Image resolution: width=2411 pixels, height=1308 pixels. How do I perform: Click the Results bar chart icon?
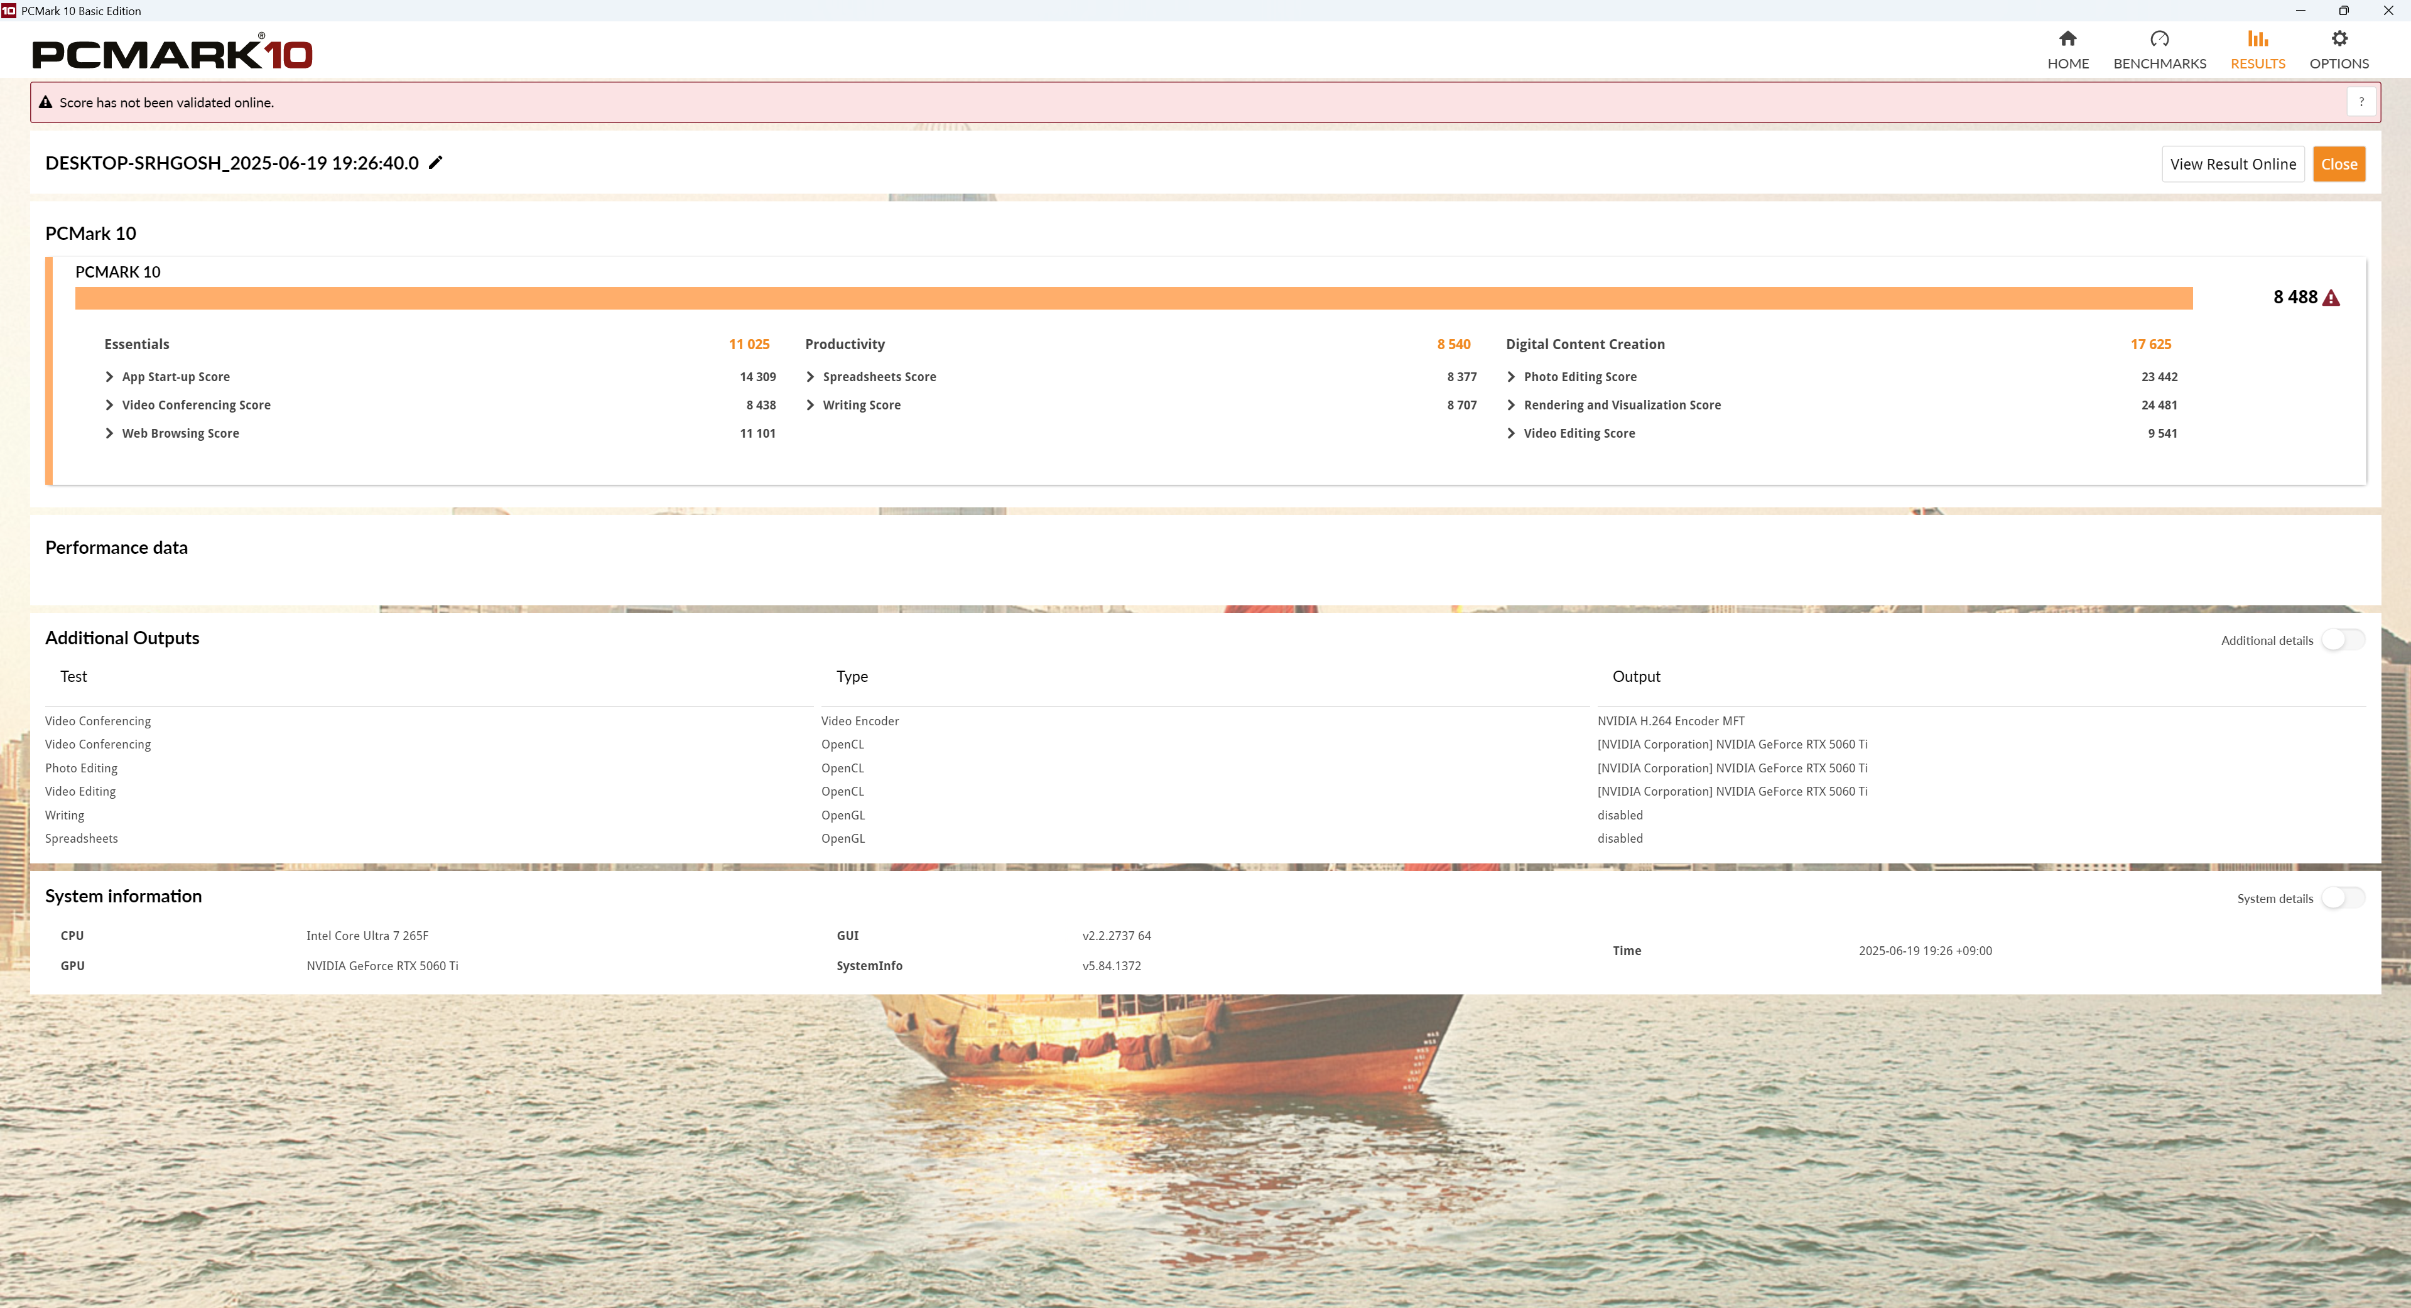click(x=2258, y=40)
